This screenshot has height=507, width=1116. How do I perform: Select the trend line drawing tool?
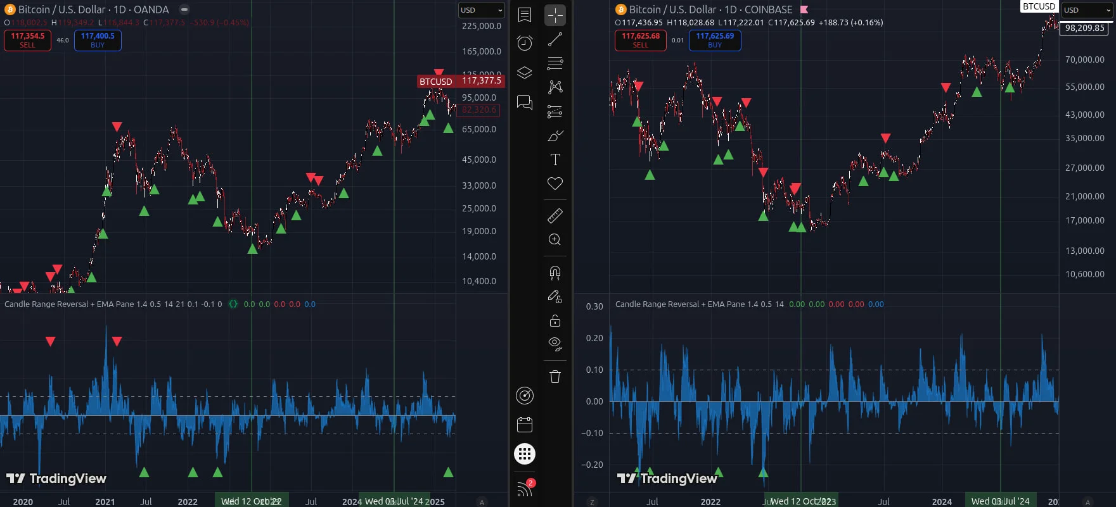(555, 39)
